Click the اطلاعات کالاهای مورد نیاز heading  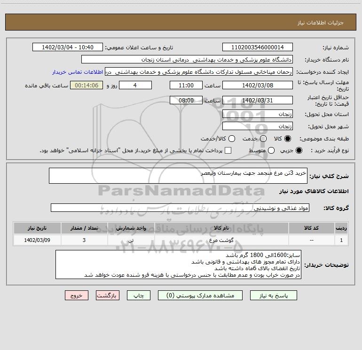314,191
